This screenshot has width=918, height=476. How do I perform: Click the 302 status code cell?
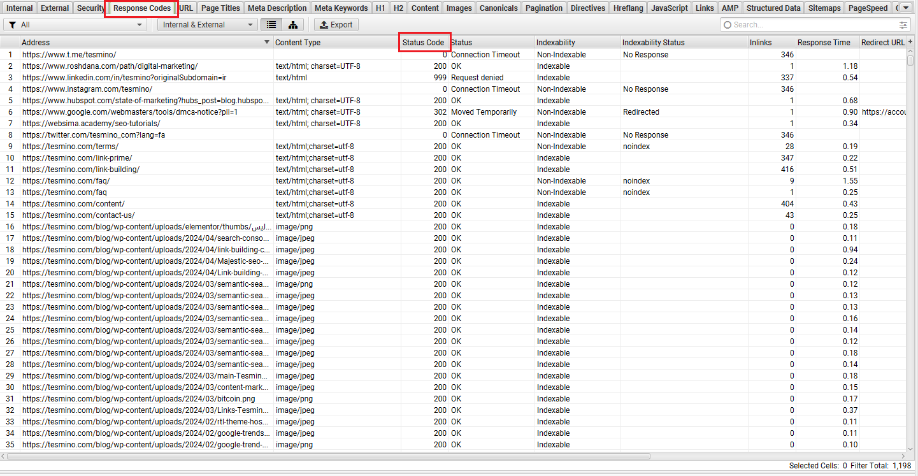point(424,112)
